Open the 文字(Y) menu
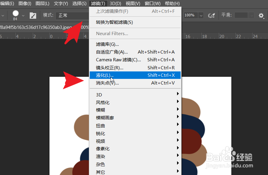The height and width of the screenshot is (175, 268). point(61,3)
